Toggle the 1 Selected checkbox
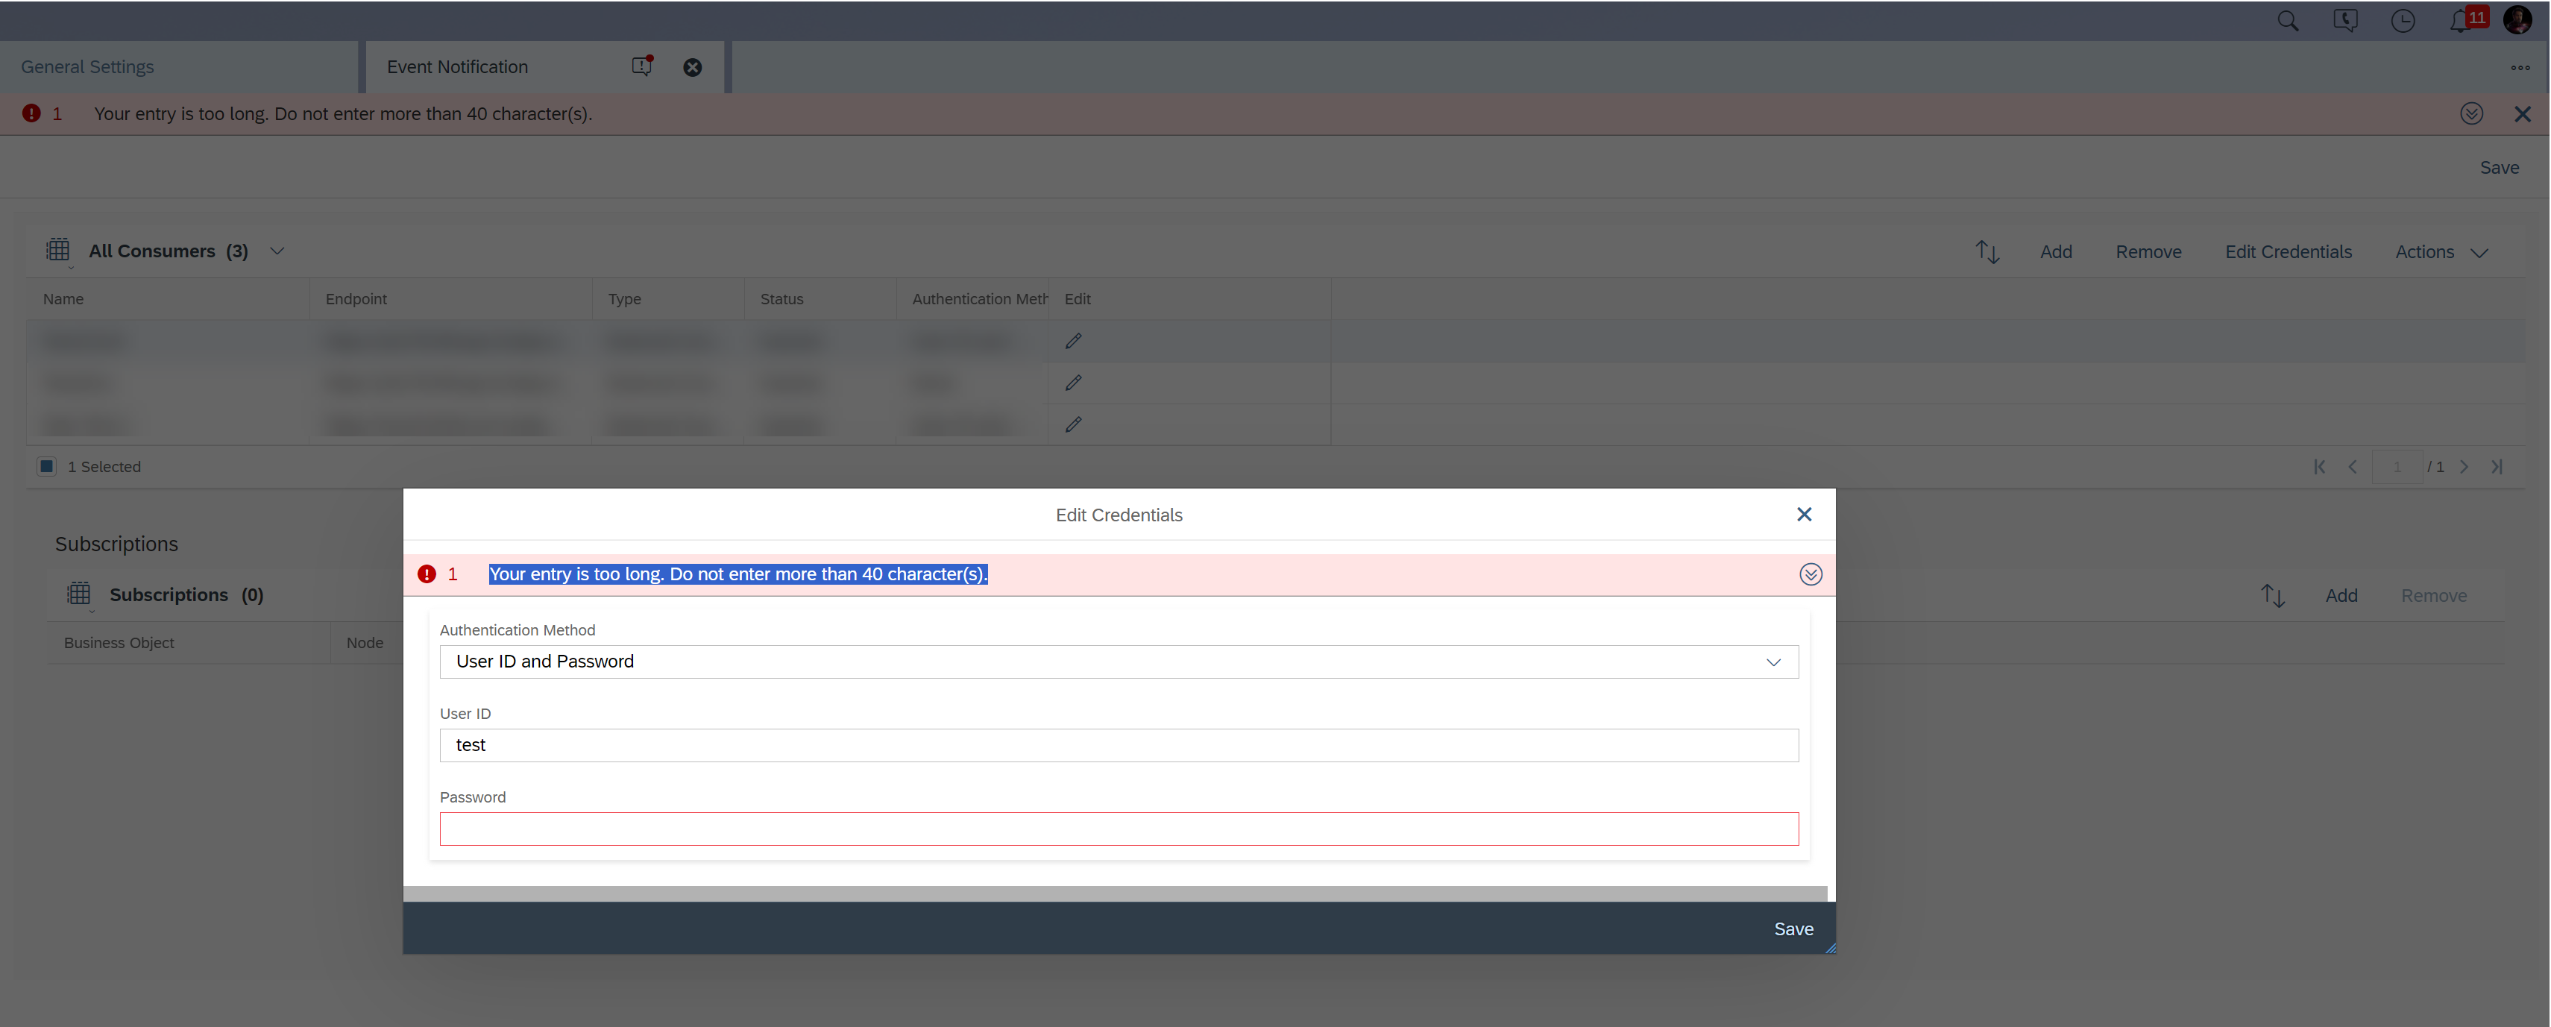This screenshot has width=2551, height=1027. tap(46, 466)
